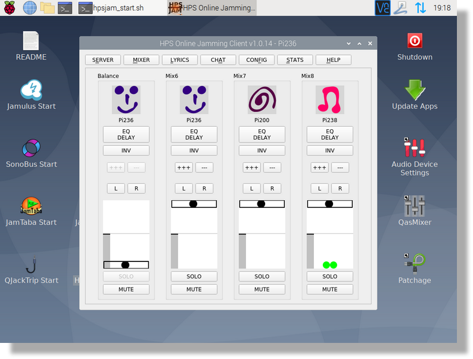This screenshot has height=359, width=473.
Task: Launch the SonoBus Start desktop icon
Action: click(31, 153)
